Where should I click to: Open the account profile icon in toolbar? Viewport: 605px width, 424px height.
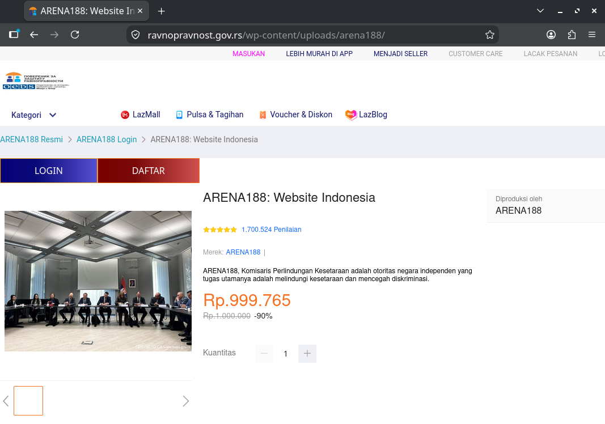tap(551, 35)
